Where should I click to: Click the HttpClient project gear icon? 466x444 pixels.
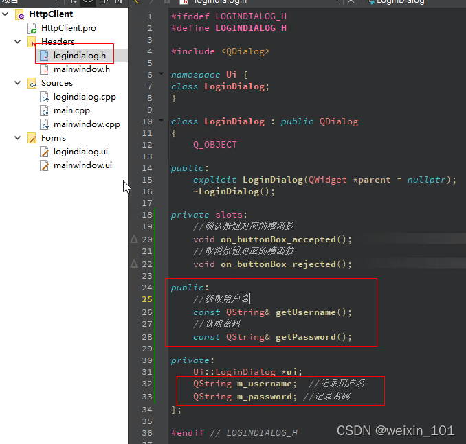pyautogui.click(x=20, y=14)
